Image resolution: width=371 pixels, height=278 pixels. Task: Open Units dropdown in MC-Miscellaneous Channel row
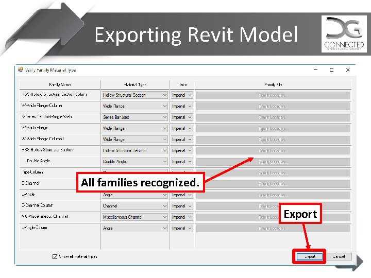[182, 217]
